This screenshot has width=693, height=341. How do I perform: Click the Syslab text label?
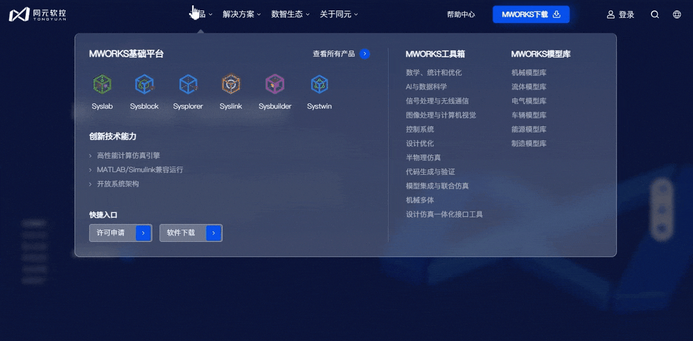[102, 107]
